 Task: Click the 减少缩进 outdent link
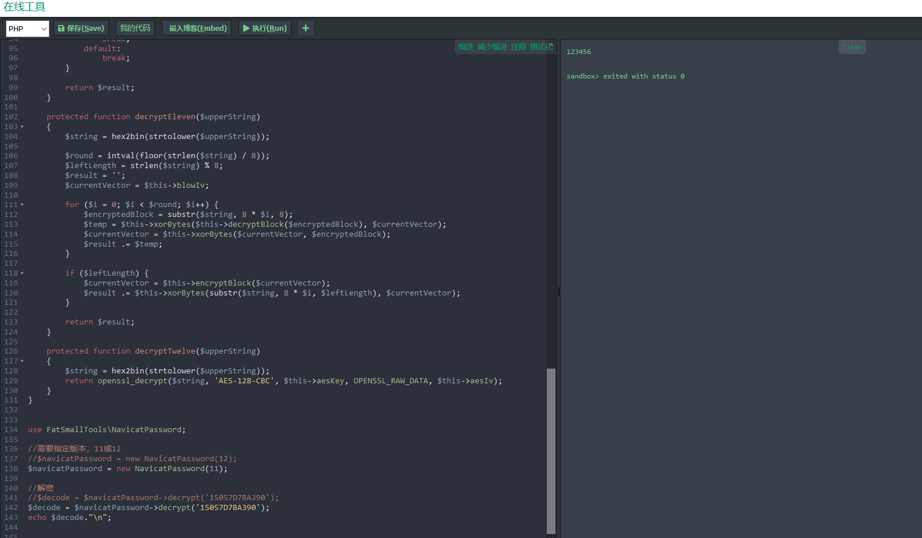(x=492, y=47)
